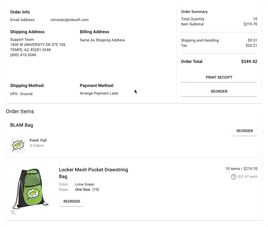
Task: Click the Same As Shipping Address text
Action: tap(102, 40)
